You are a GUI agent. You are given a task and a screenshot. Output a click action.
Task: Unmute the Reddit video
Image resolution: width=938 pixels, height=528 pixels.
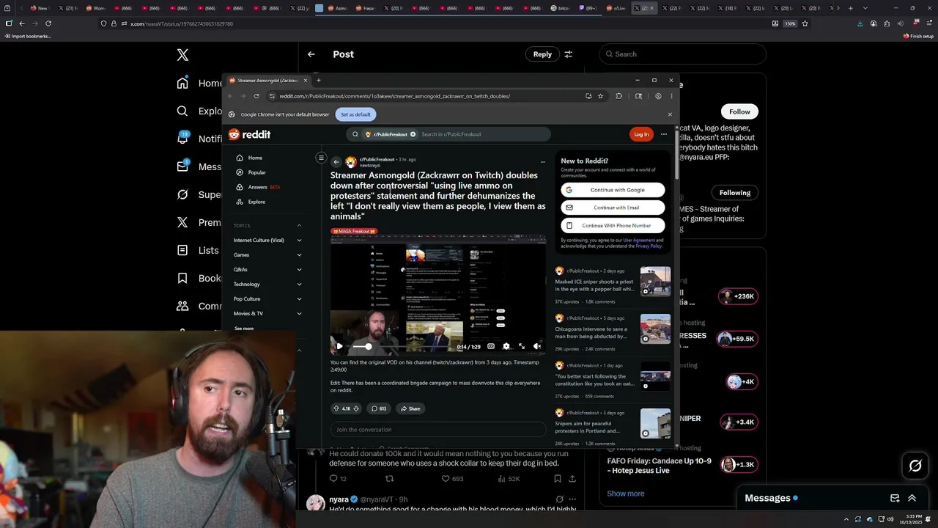click(537, 346)
